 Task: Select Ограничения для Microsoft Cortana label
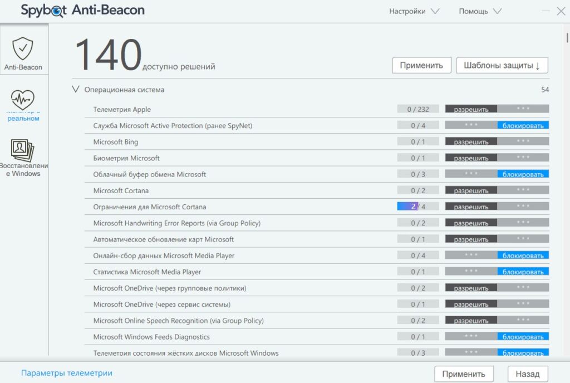(x=149, y=207)
